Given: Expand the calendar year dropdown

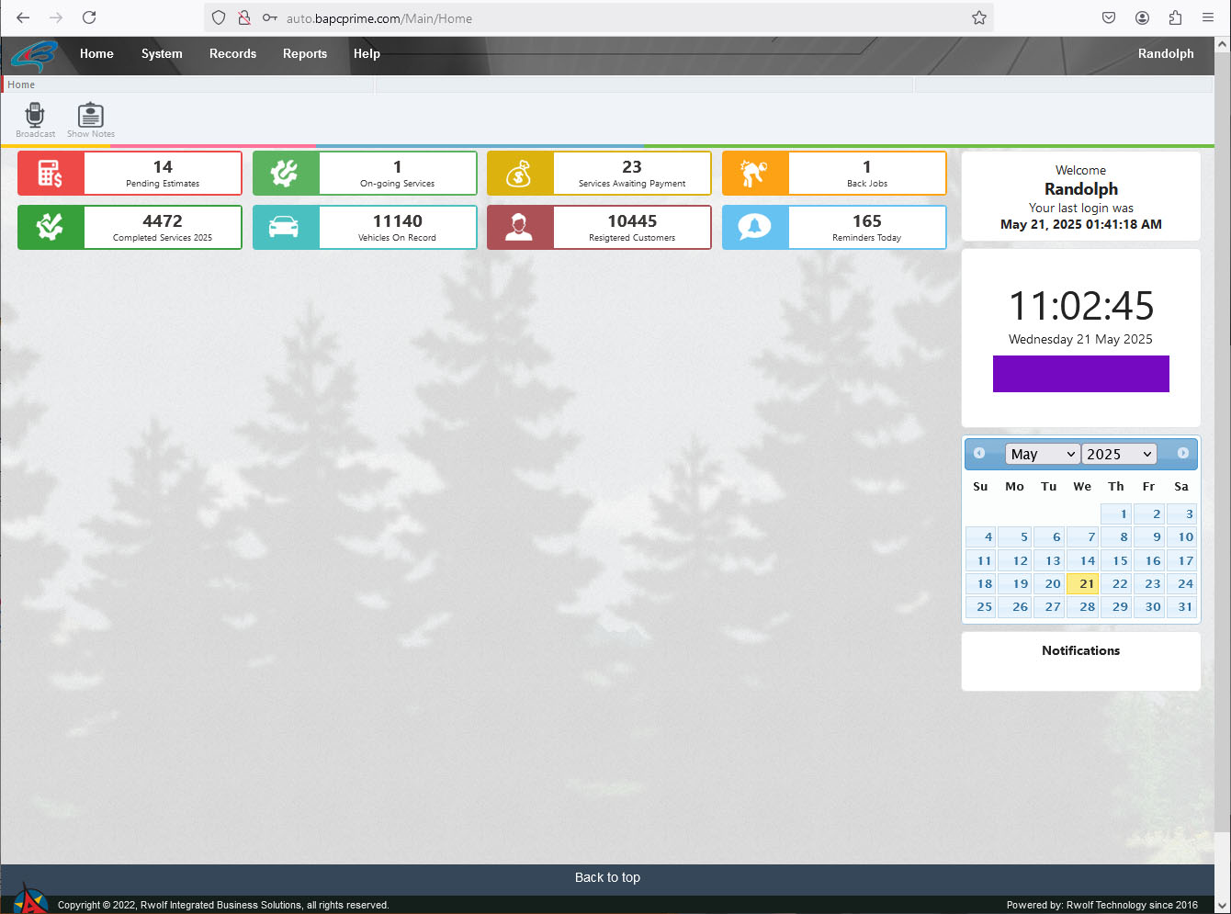Looking at the screenshot, I should coord(1118,454).
